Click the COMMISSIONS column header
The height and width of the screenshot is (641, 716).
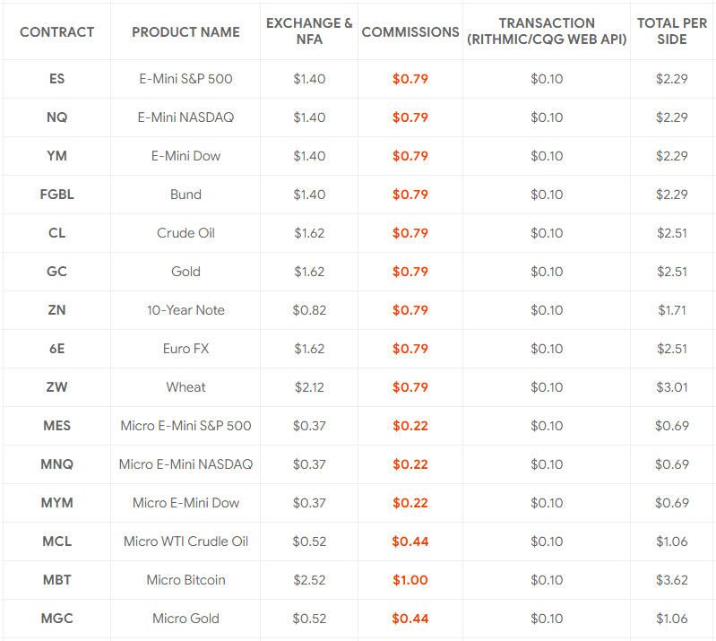pyautogui.click(x=410, y=31)
